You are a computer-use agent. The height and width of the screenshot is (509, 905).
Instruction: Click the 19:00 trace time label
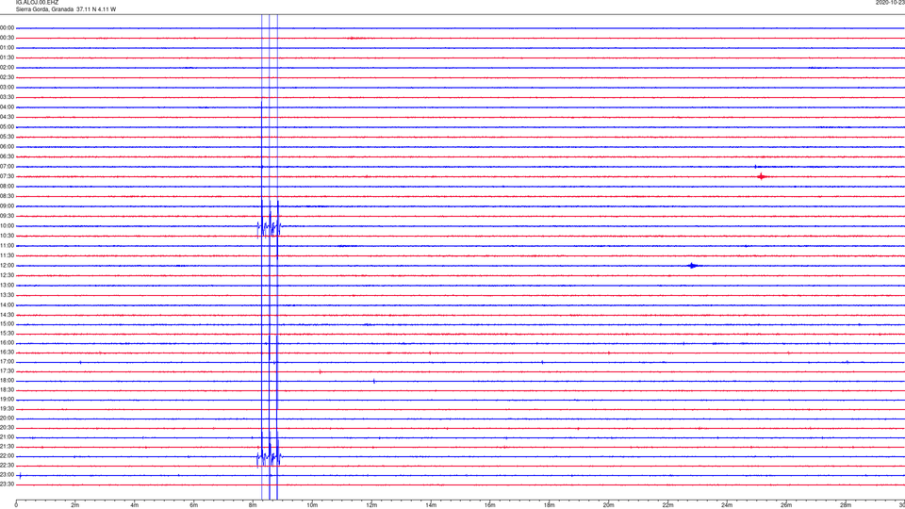pyautogui.click(x=7, y=400)
